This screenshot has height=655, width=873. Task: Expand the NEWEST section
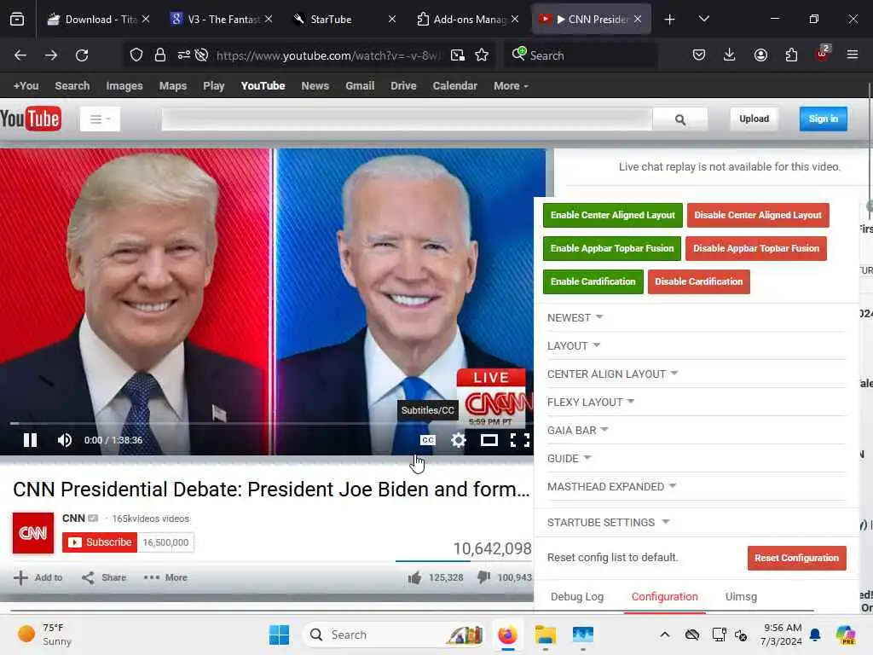(575, 317)
